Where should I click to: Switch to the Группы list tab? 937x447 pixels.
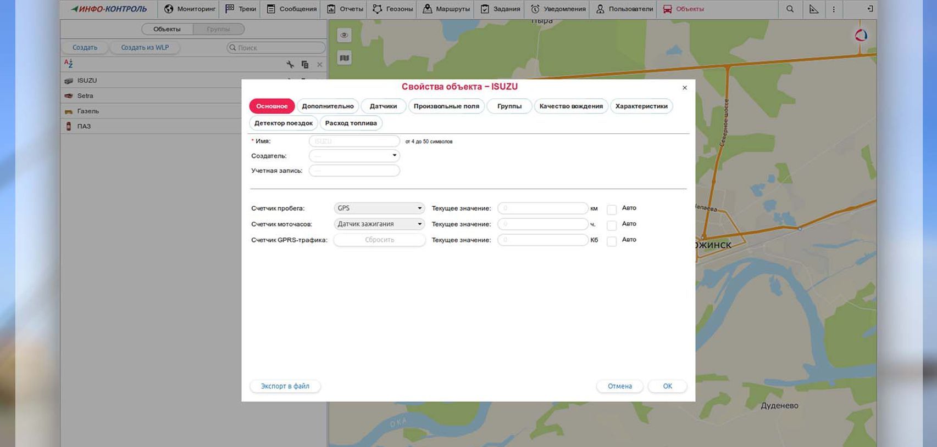(x=218, y=29)
